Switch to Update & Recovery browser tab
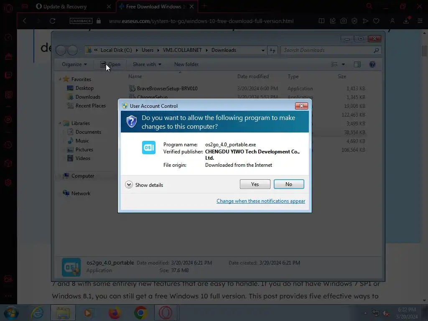The width and height of the screenshot is (428, 321). pos(65,7)
